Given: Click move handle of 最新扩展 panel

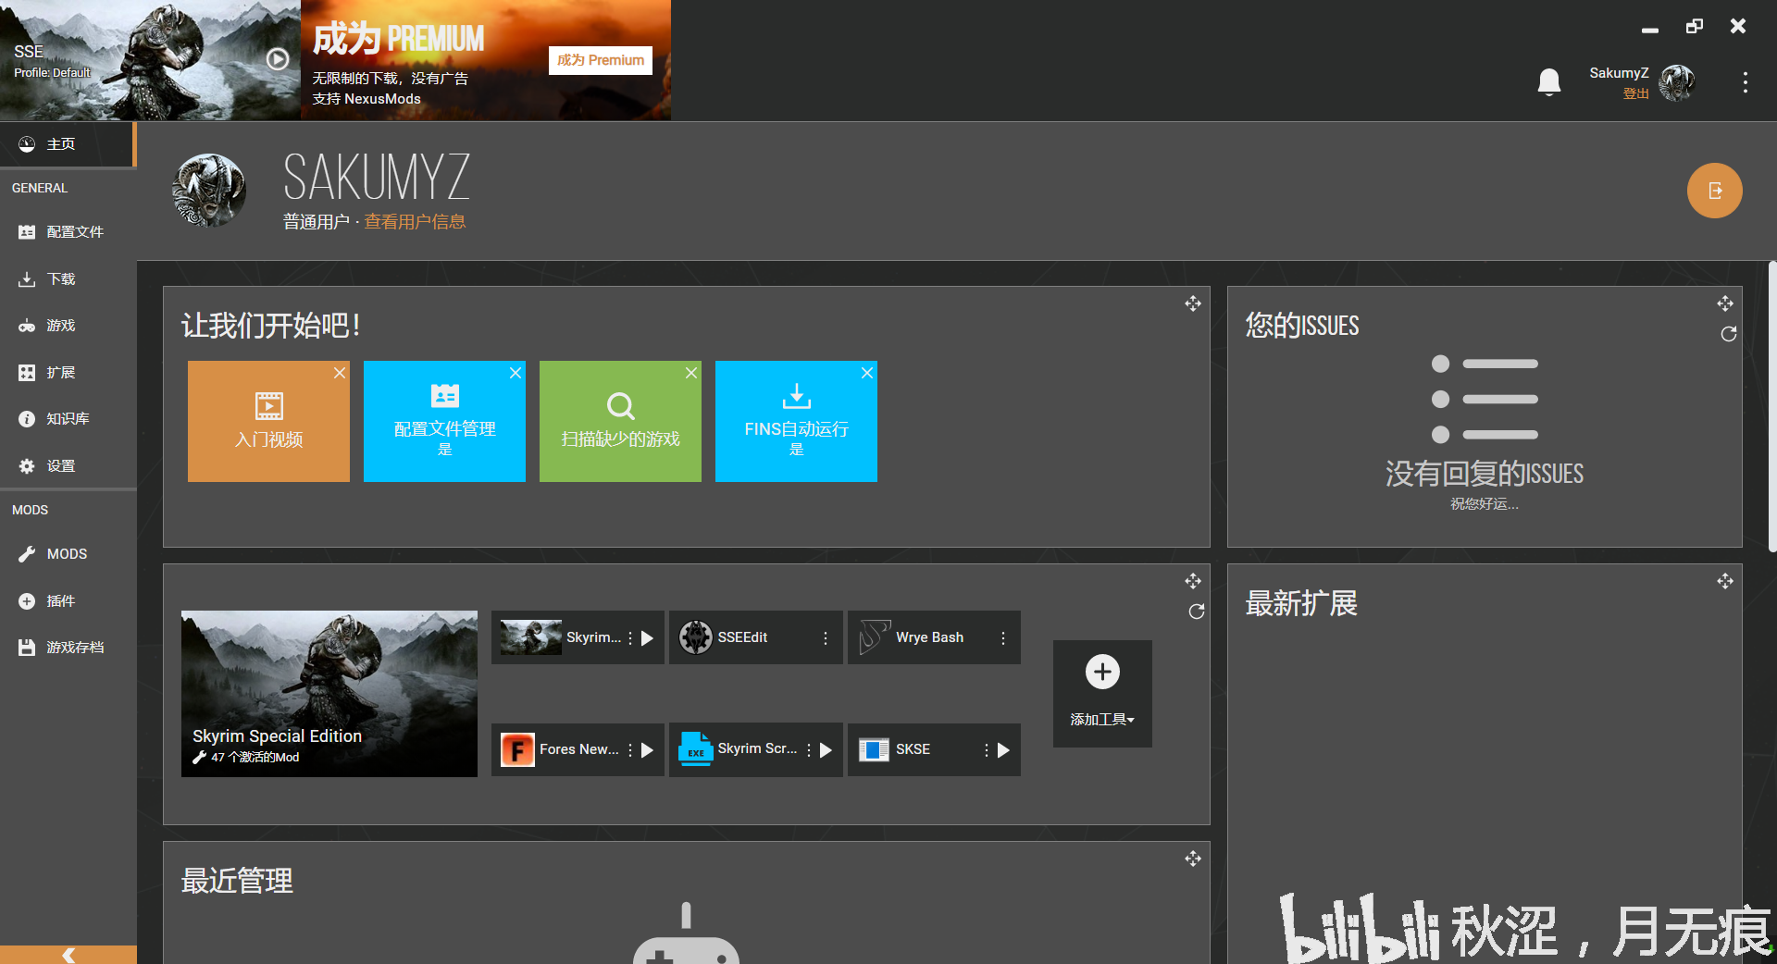Looking at the screenshot, I should click(1725, 581).
